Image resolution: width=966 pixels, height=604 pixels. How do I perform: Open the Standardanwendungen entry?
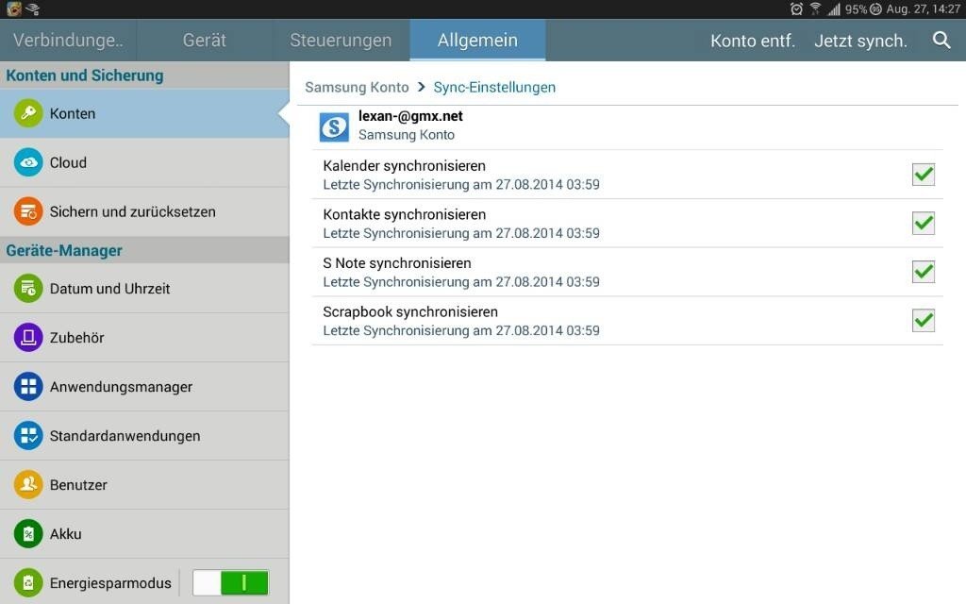pos(144,436)
